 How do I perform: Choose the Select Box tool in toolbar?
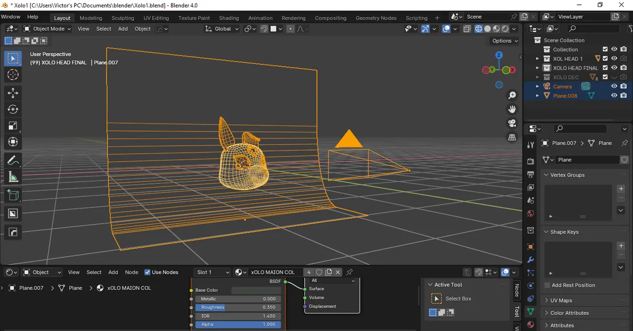[13, 58]
